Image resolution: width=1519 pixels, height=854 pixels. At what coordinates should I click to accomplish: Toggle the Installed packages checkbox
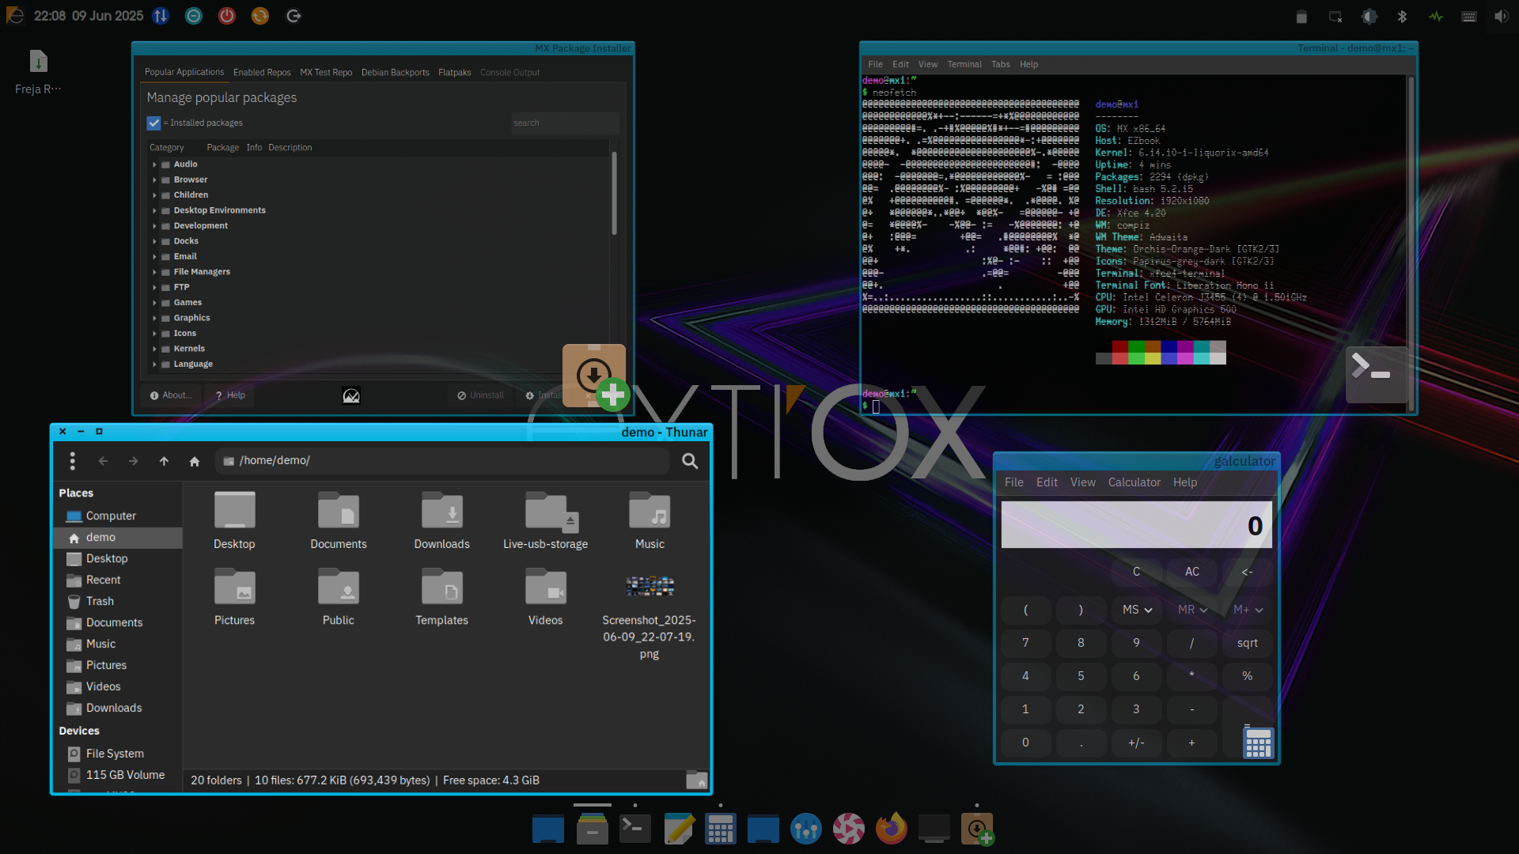point(153,123)
